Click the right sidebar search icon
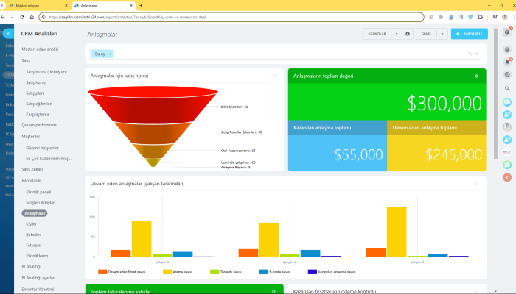Viewport: 516px width, 294px height. tap(507, 89)
